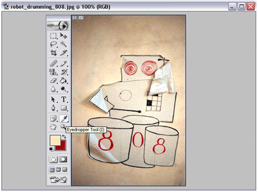Select the Move tool
Screen dimensions: 258x193
coord(64,36)
